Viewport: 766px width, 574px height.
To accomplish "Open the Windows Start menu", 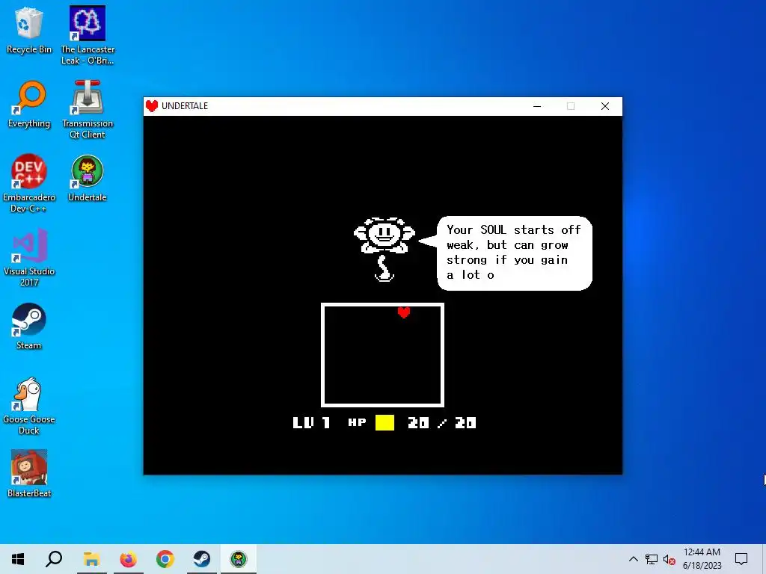I will click(18, 559).
